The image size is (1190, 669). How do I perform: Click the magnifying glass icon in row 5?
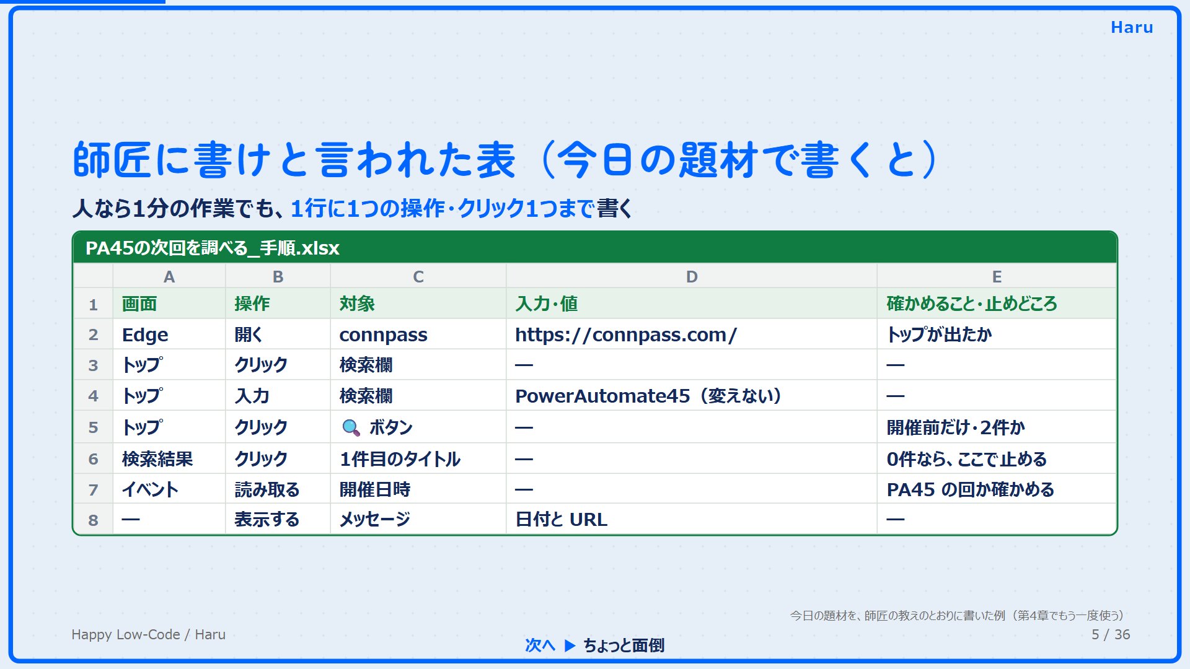[351, 427]
